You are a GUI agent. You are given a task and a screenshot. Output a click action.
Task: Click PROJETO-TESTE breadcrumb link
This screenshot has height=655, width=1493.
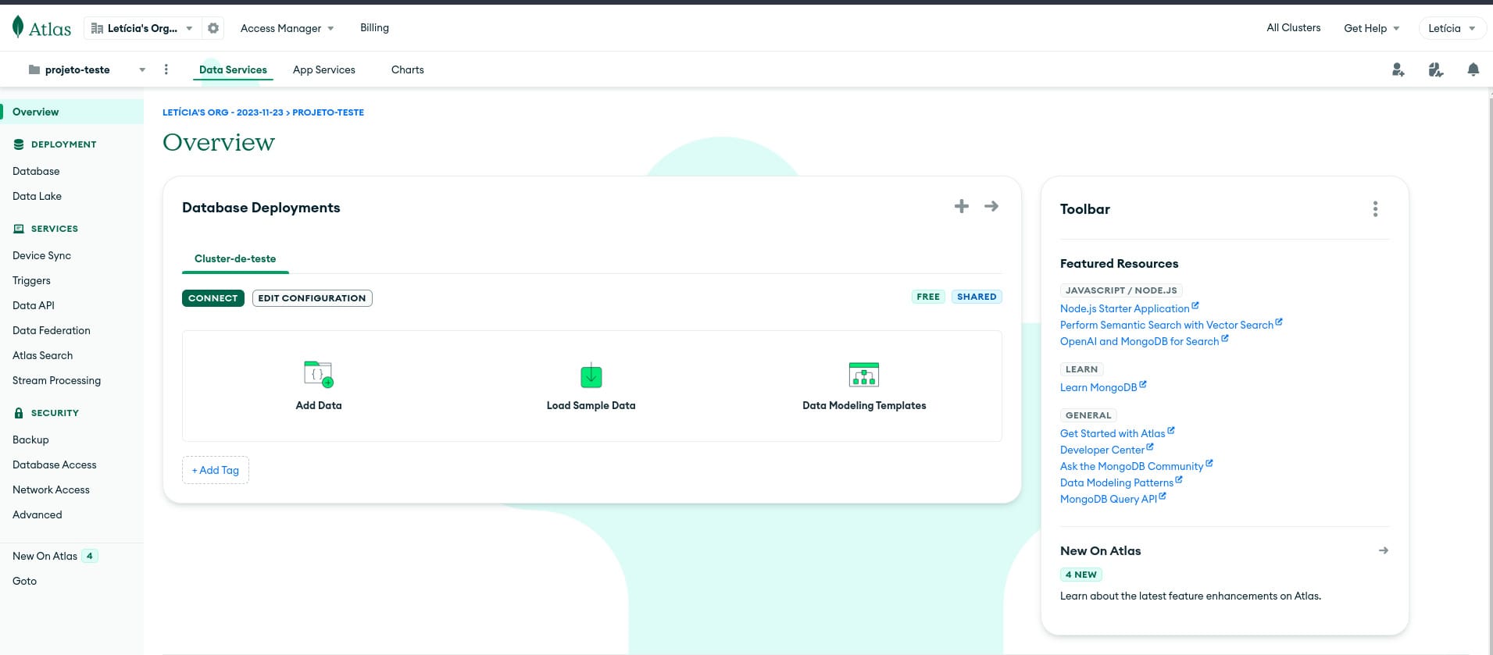[x=328, y=112]
